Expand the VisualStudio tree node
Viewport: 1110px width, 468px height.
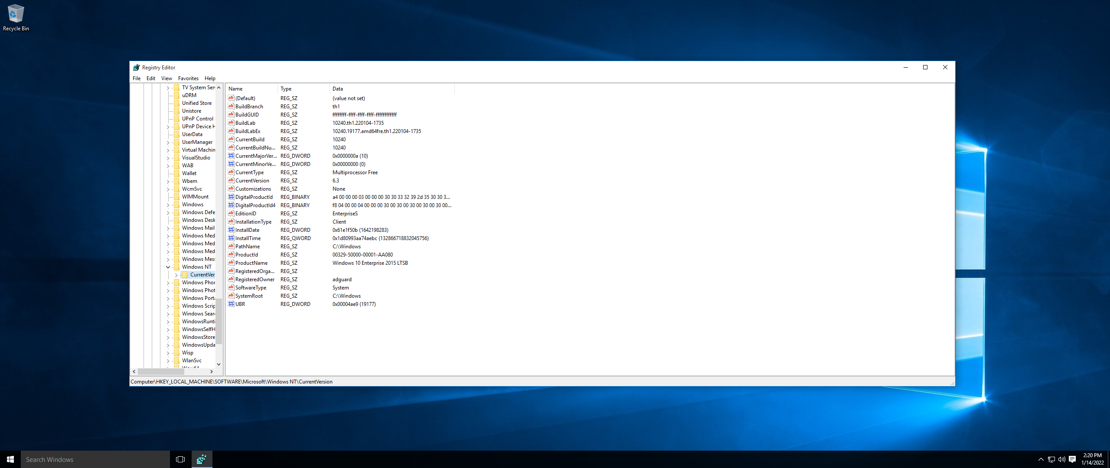click(x=168, y=158)
